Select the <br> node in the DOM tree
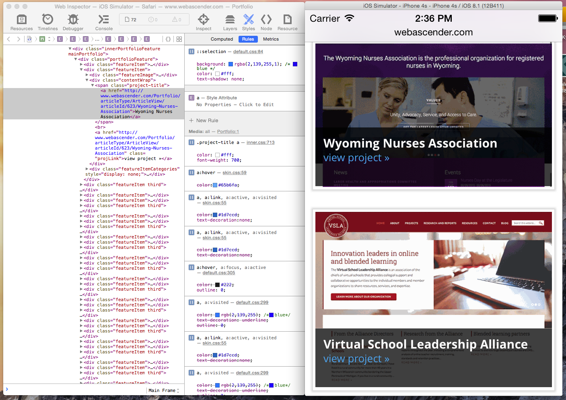The width and height of the screenshot is (566, 400). 100,127
